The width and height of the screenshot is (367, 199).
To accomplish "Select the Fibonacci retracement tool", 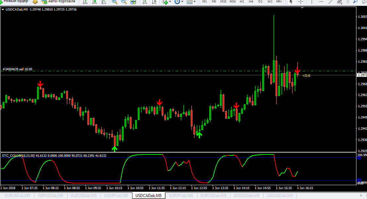I will coord(348,2).
